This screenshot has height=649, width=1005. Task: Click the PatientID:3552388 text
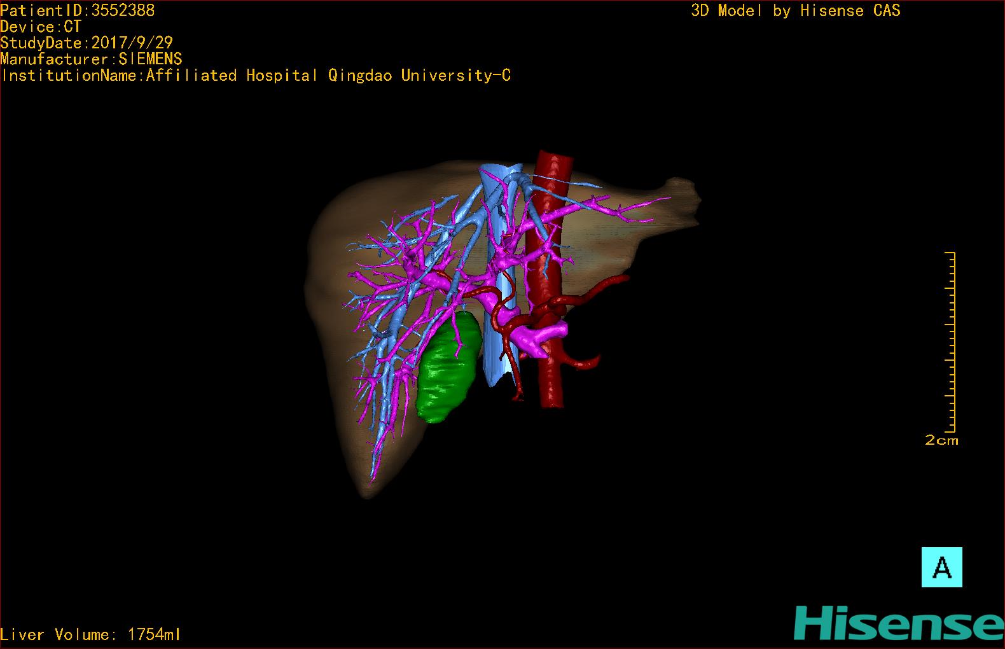(77, 10)
